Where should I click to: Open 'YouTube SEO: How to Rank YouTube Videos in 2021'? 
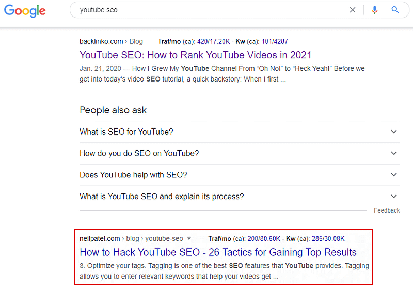[x=196, y=55]
